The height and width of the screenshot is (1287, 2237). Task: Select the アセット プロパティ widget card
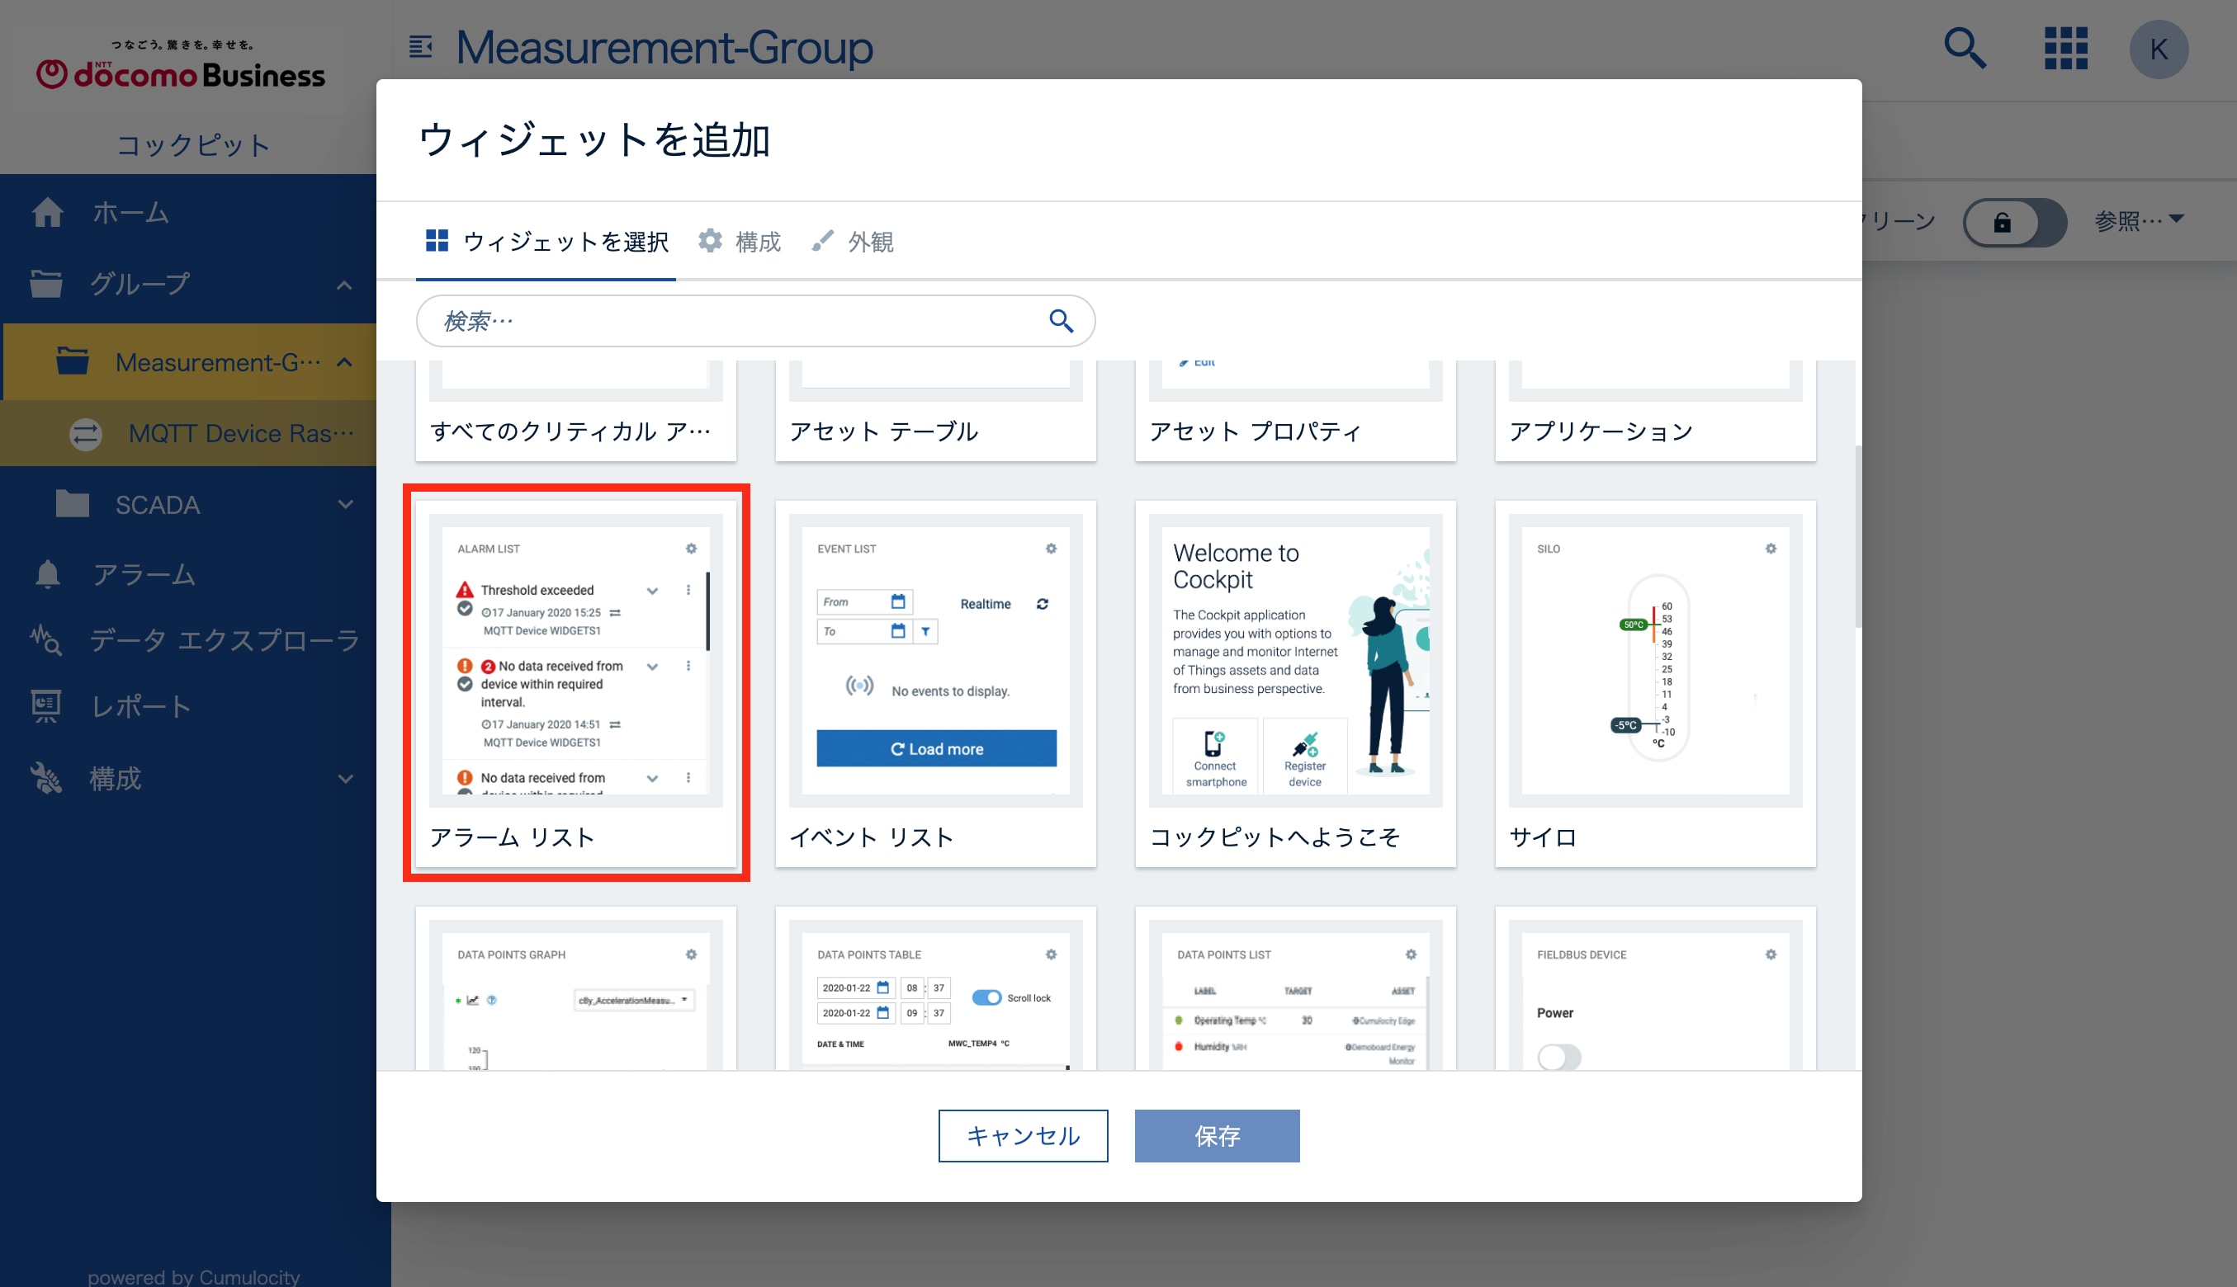[1295, 411]
